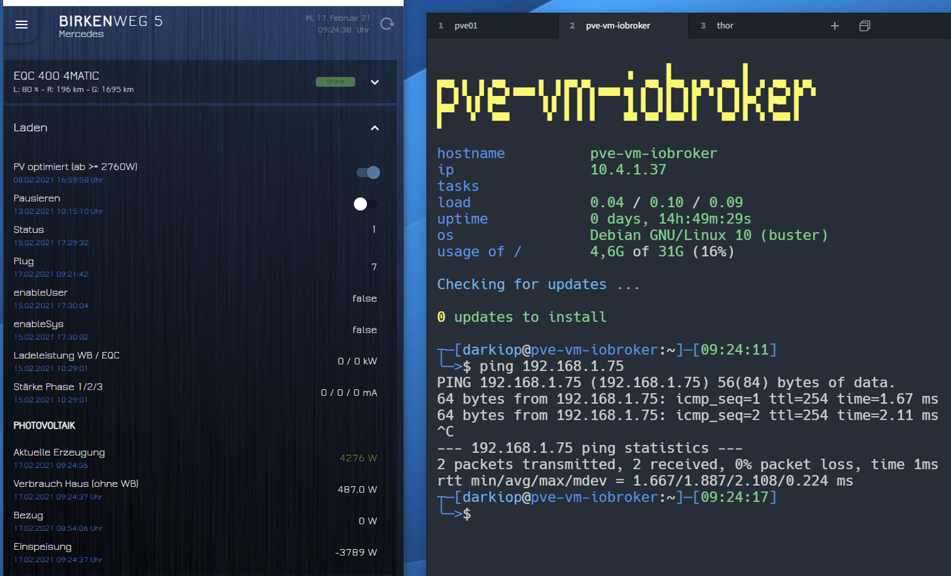Expand the EQC 400 4MATIC vehicle dropdown
951x576 pixels.
coord(374,82)
